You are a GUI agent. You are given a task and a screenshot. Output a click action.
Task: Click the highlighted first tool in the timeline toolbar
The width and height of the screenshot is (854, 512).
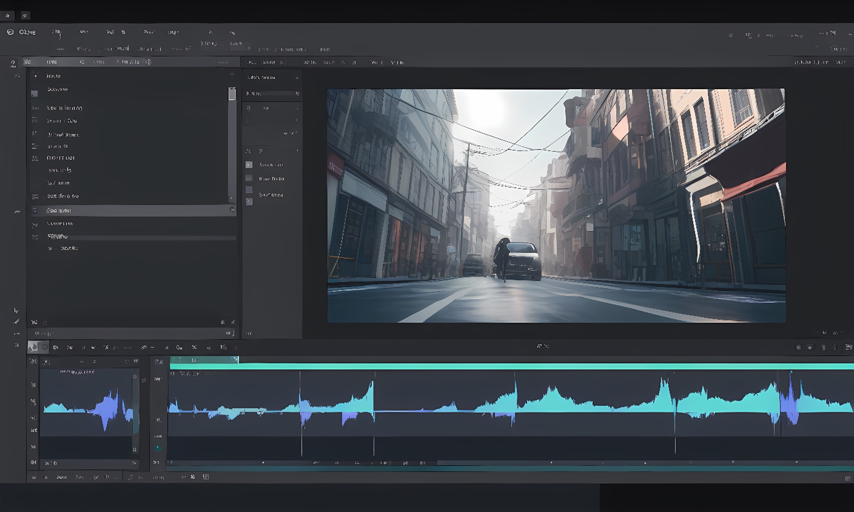pyautogui.click(x=33, y=347)
